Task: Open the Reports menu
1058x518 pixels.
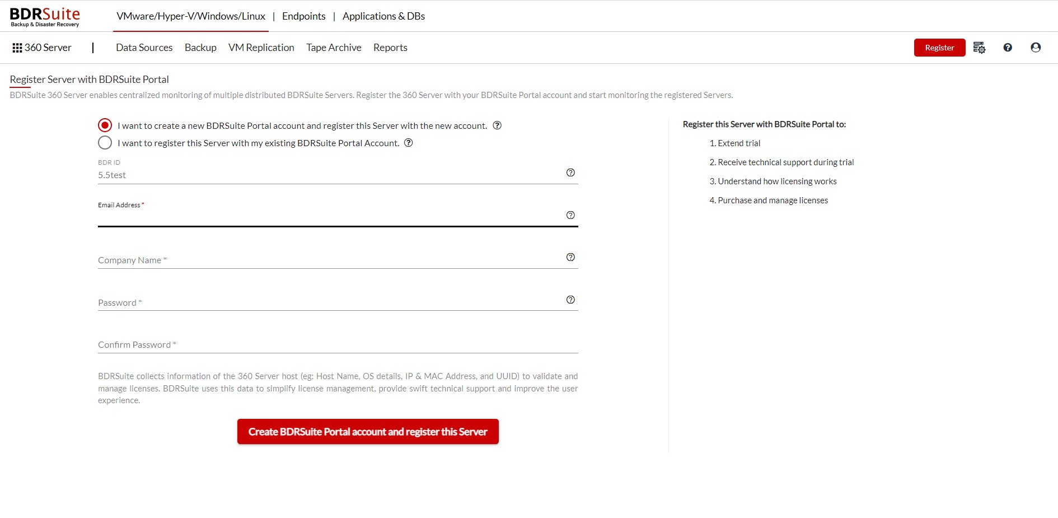Action: (x=390, y=48)
